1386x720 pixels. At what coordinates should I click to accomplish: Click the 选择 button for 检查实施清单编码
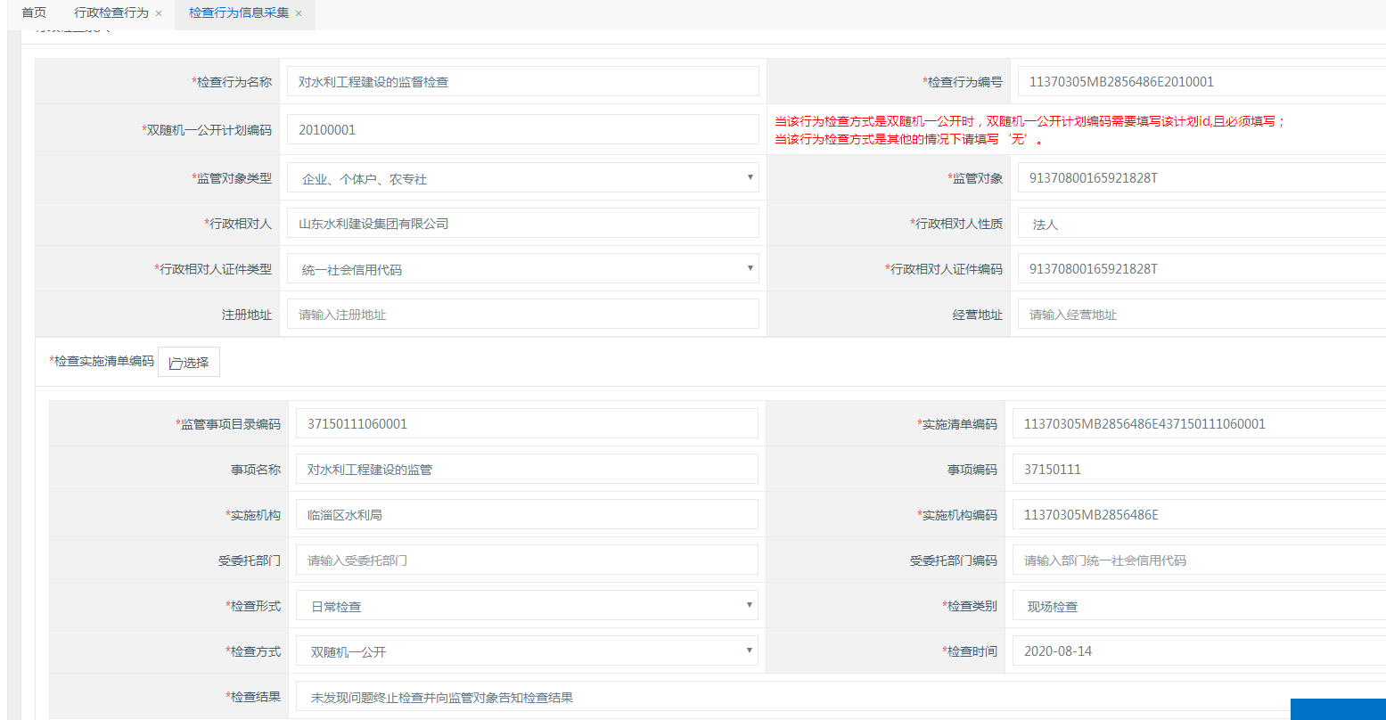point(189,363)
